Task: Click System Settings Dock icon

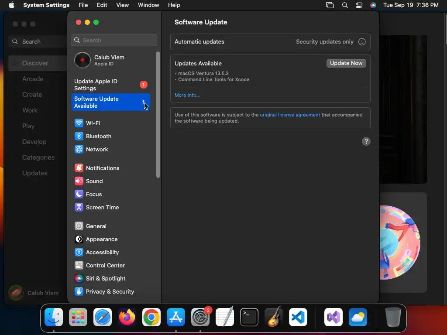Action: point(200,317)
